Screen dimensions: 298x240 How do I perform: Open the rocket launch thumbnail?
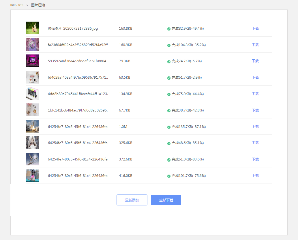(33, 126)
